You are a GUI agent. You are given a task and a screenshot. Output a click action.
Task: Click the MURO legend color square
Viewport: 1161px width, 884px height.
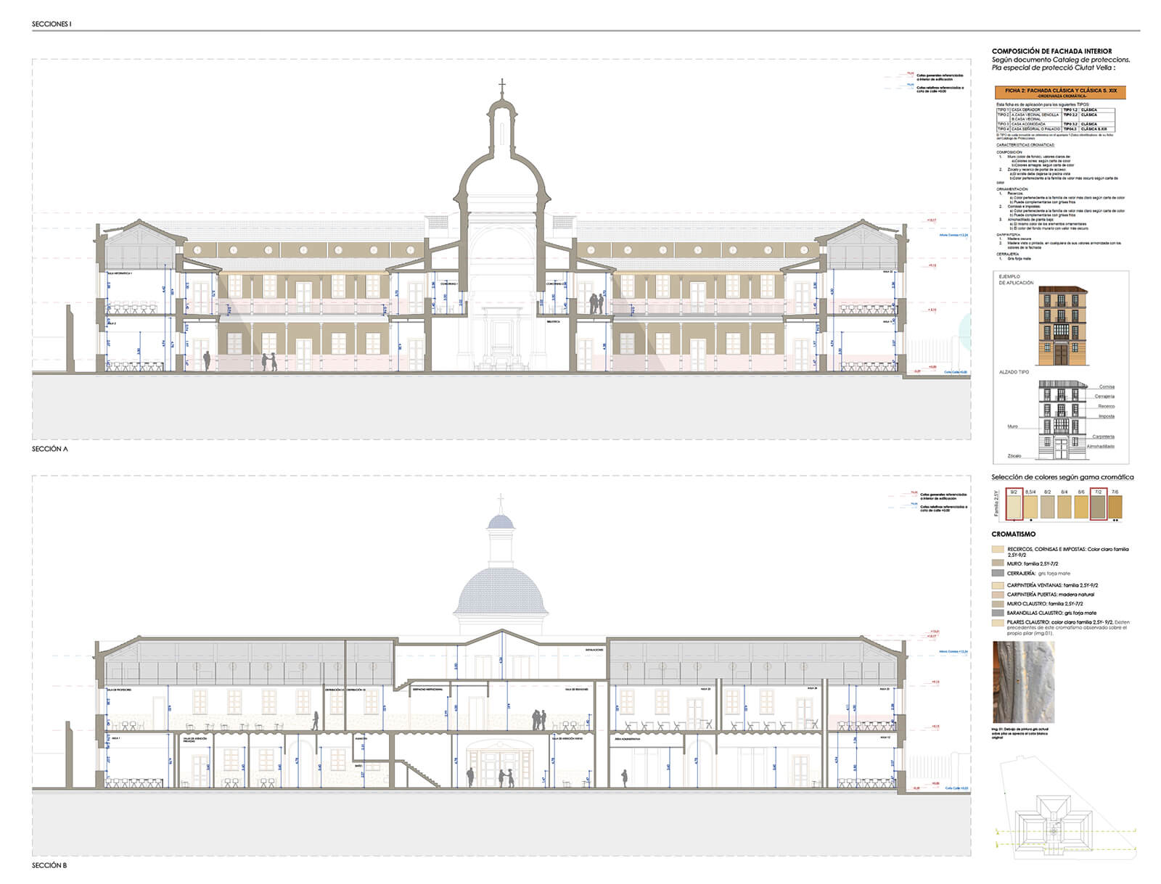coord(998,563)
